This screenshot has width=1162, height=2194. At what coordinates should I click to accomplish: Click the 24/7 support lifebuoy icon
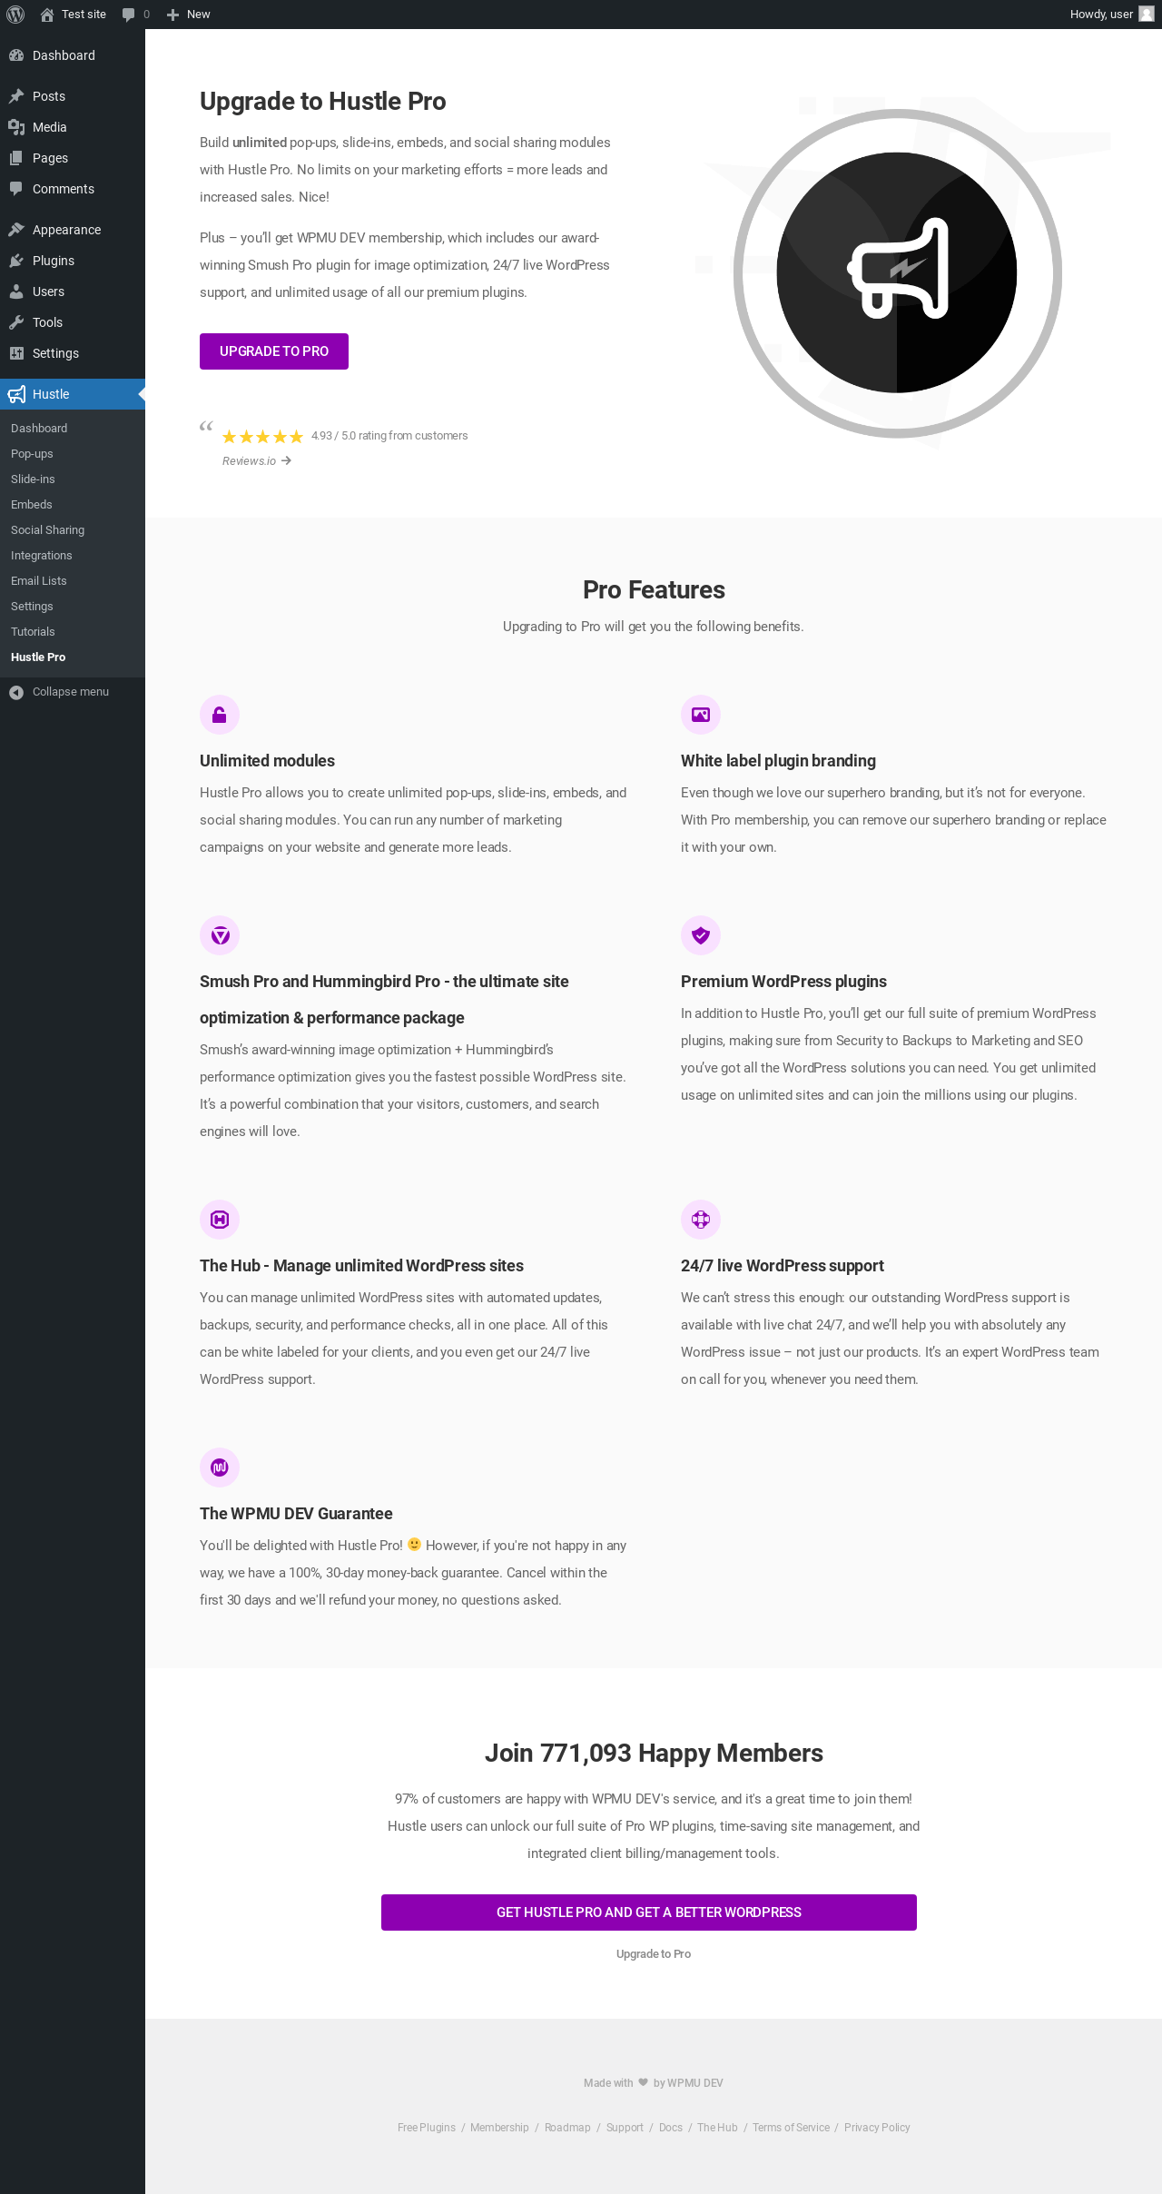(x=701, y=1221)
